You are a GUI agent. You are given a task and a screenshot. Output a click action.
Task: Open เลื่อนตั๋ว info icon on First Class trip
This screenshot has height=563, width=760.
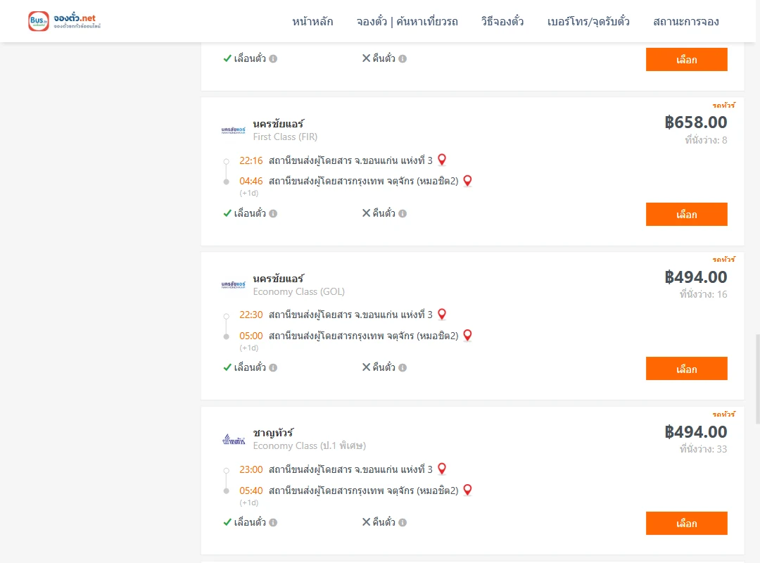pyautogui.click(x=273, y=213)
